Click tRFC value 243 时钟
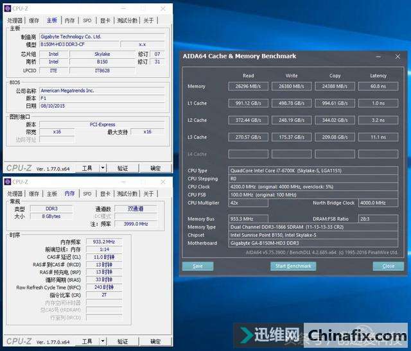 [x=104, y=287]
